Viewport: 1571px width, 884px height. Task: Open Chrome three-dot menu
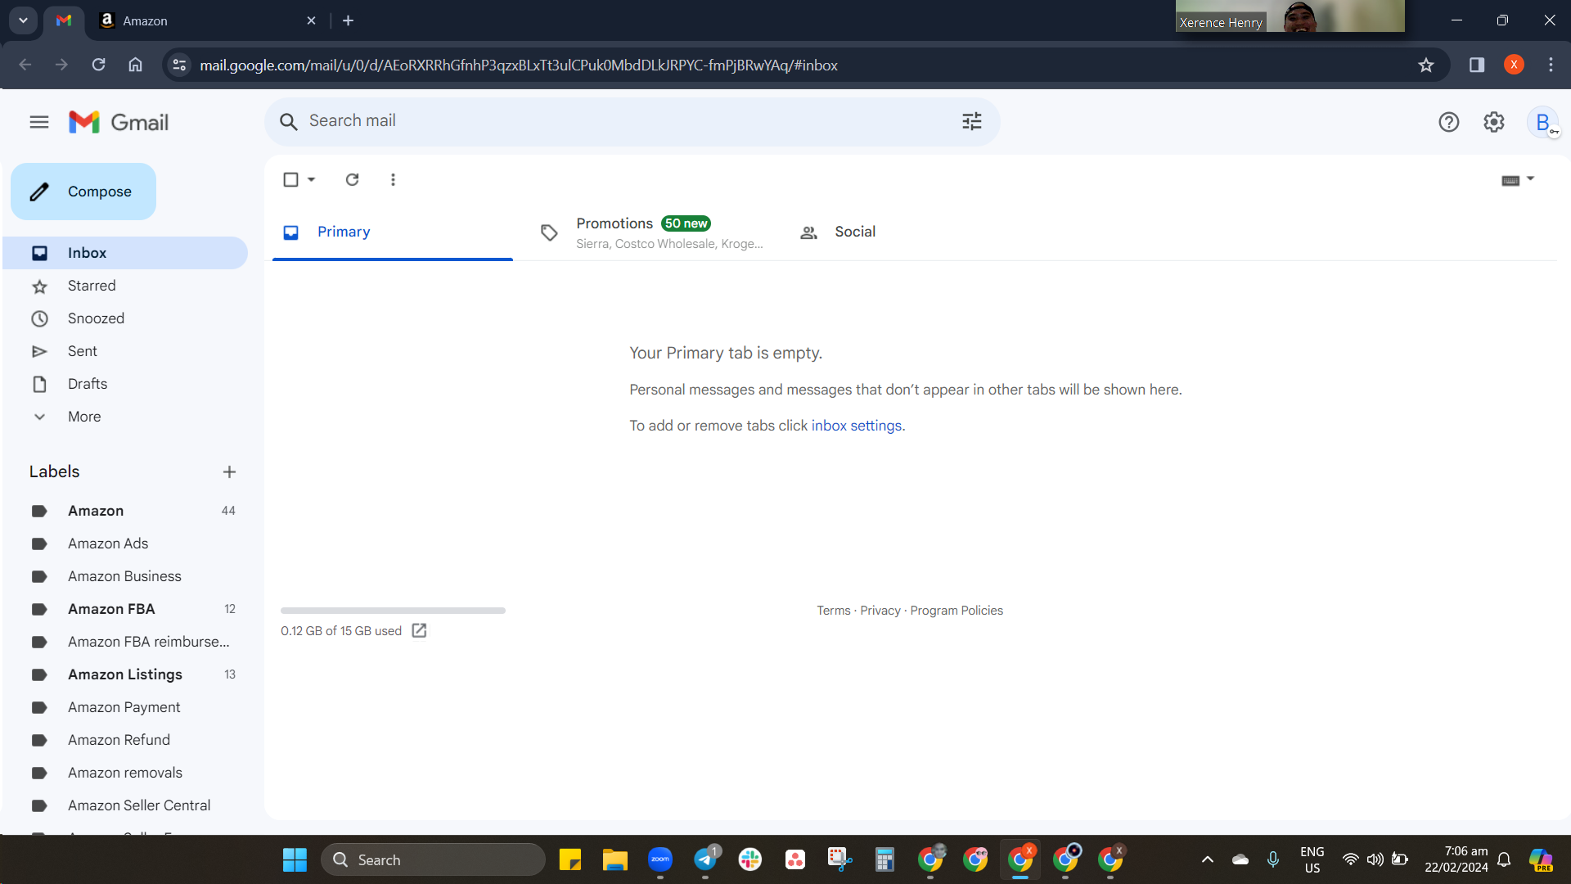pos(1551,65)
